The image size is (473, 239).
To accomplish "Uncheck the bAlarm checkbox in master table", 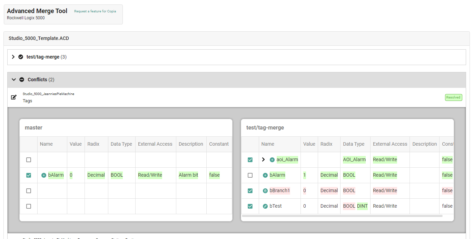I will [x=29, y=175].
